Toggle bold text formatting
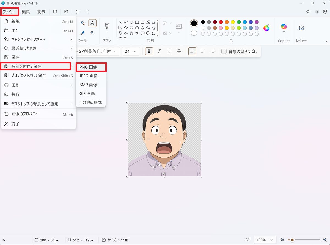Screen dimensions: 330x245 click(x=149, y=51)
